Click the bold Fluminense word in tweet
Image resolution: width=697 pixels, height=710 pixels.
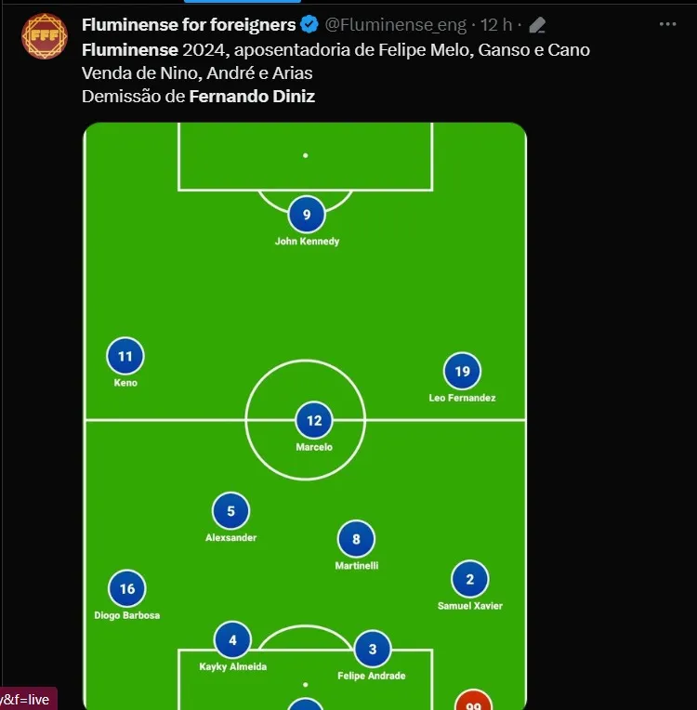tap(129, 49)
